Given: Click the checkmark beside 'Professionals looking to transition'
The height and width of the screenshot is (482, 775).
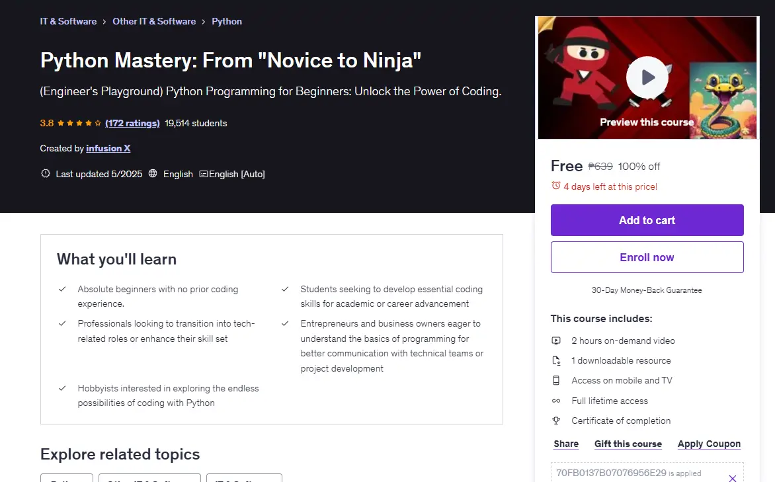Looking at the screenshot, I should 62,323.
